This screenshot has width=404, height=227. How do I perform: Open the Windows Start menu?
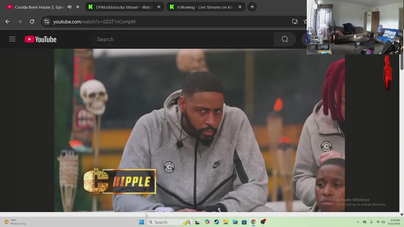pyautogui.click(x=141, y=222)
